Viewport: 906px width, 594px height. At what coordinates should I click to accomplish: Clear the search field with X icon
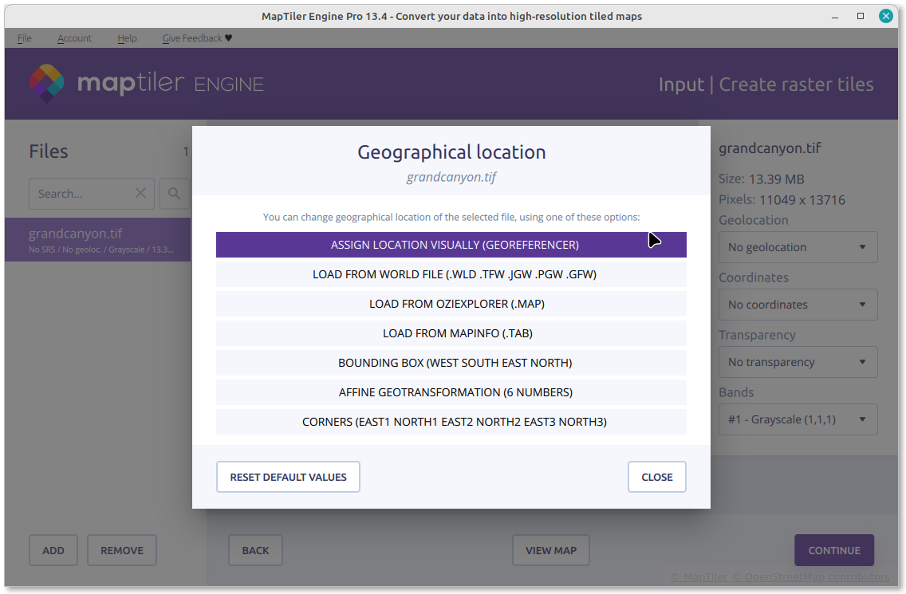point(140,193)
